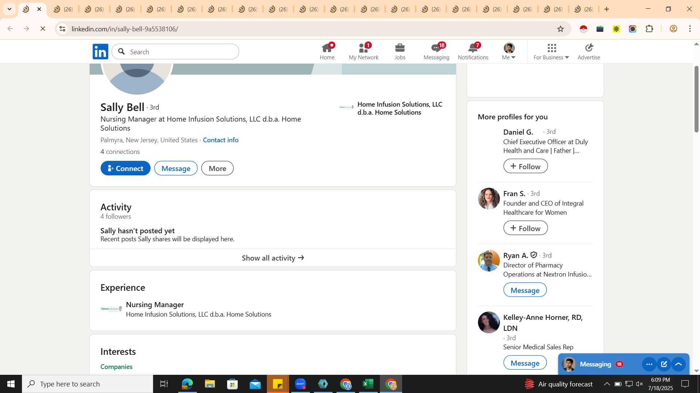Select the Companies interests tab
The width and height of the screenshot is (700, 393).
pyautogui.click(x=116, y=366)
